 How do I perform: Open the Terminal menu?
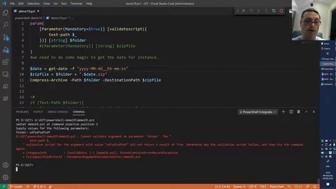76,4
